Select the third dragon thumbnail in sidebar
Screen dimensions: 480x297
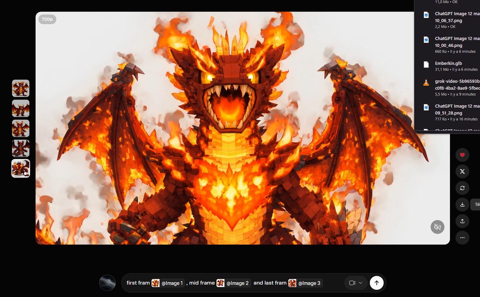point(21,128)
